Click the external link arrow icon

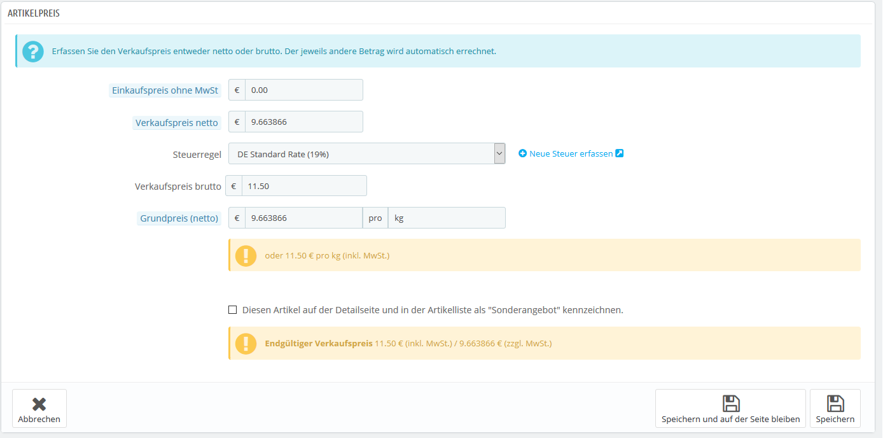point(619,153)
